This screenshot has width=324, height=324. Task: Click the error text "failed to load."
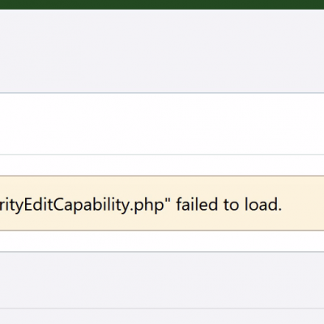pyautogui.click(x=229, y=204)
